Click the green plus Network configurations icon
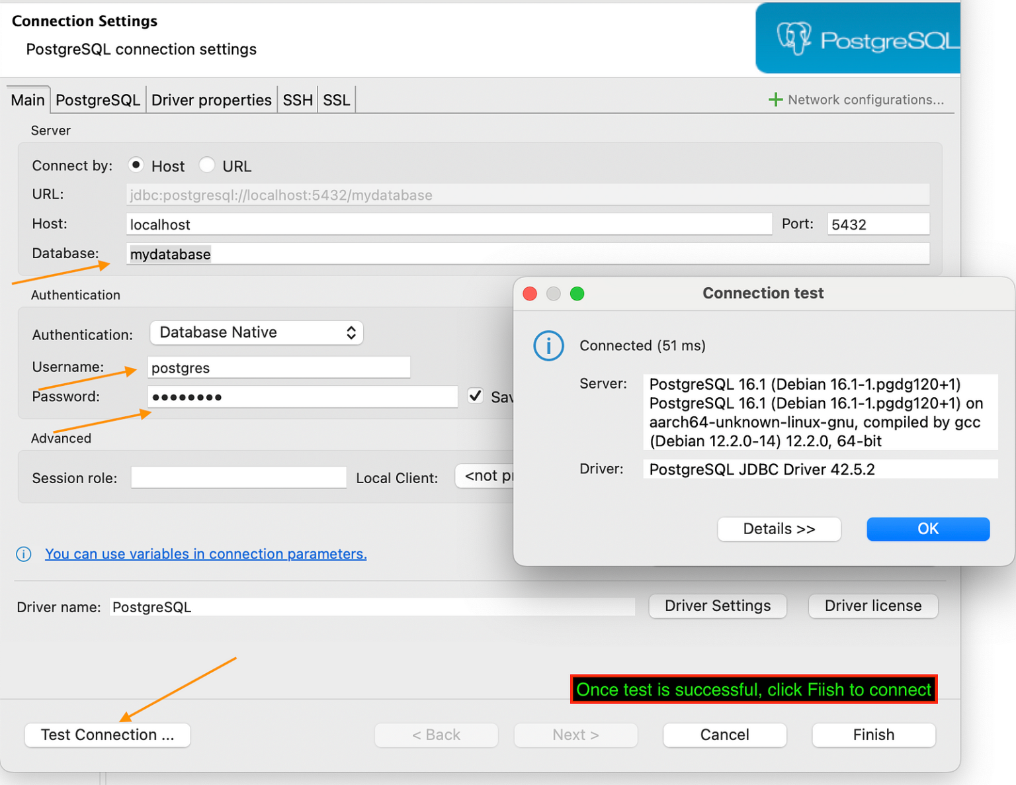 point(775,100)
